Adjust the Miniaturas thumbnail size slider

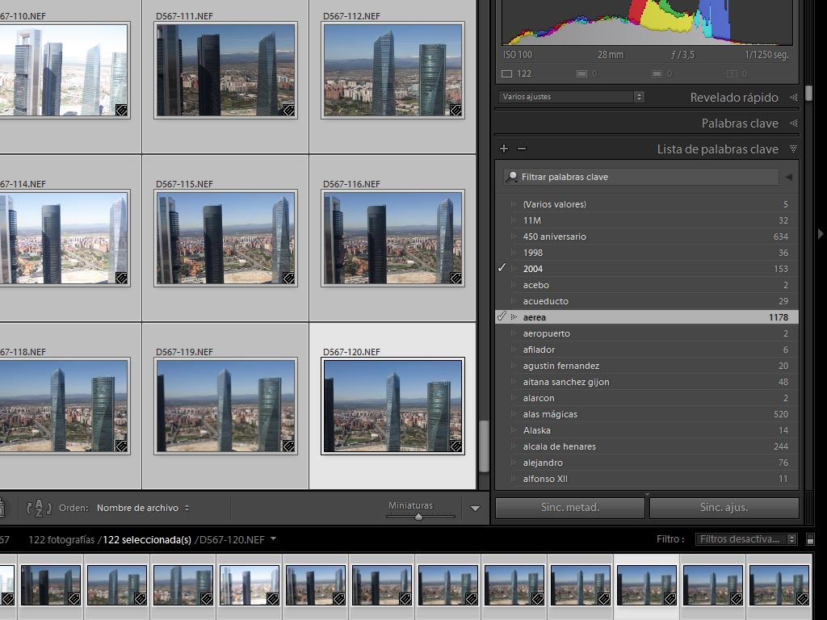coord(420,517)
